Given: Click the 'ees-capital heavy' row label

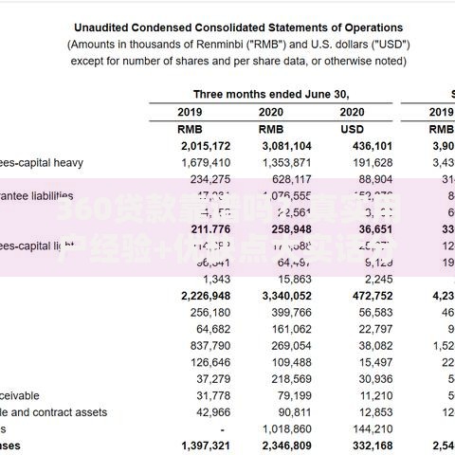Looking at the screenshot, I should (42, 163).
